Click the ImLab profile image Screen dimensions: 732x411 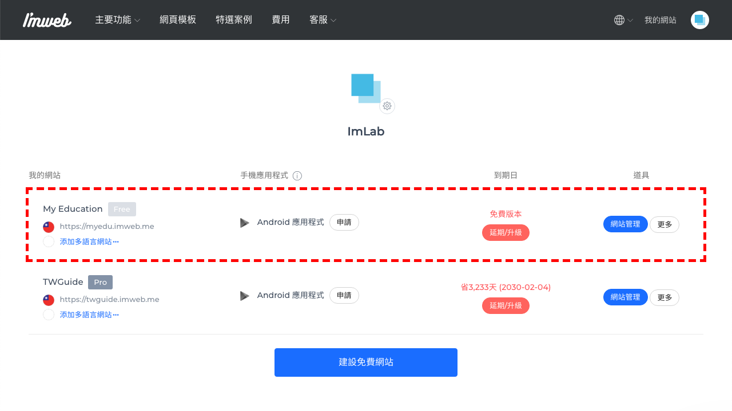click(366, 88)
